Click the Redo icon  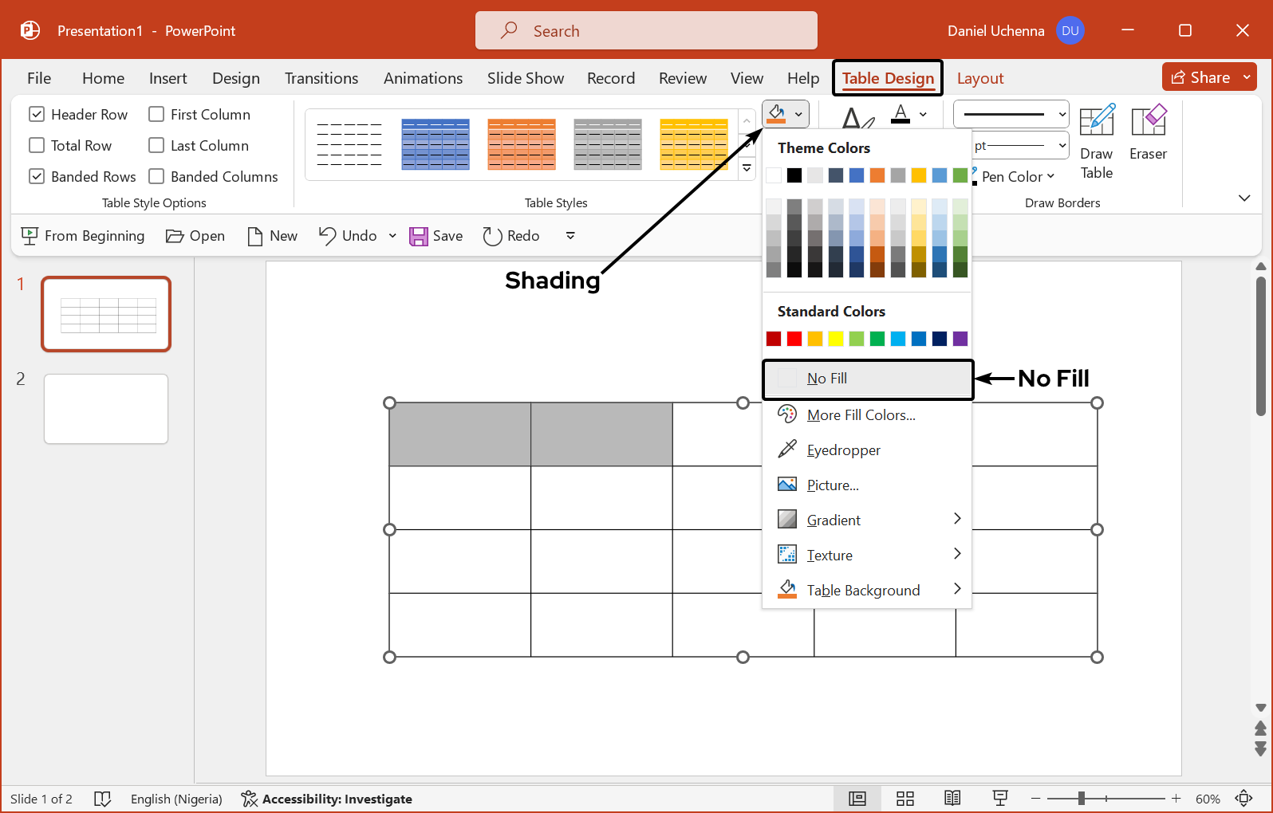(x=492, y=236)
